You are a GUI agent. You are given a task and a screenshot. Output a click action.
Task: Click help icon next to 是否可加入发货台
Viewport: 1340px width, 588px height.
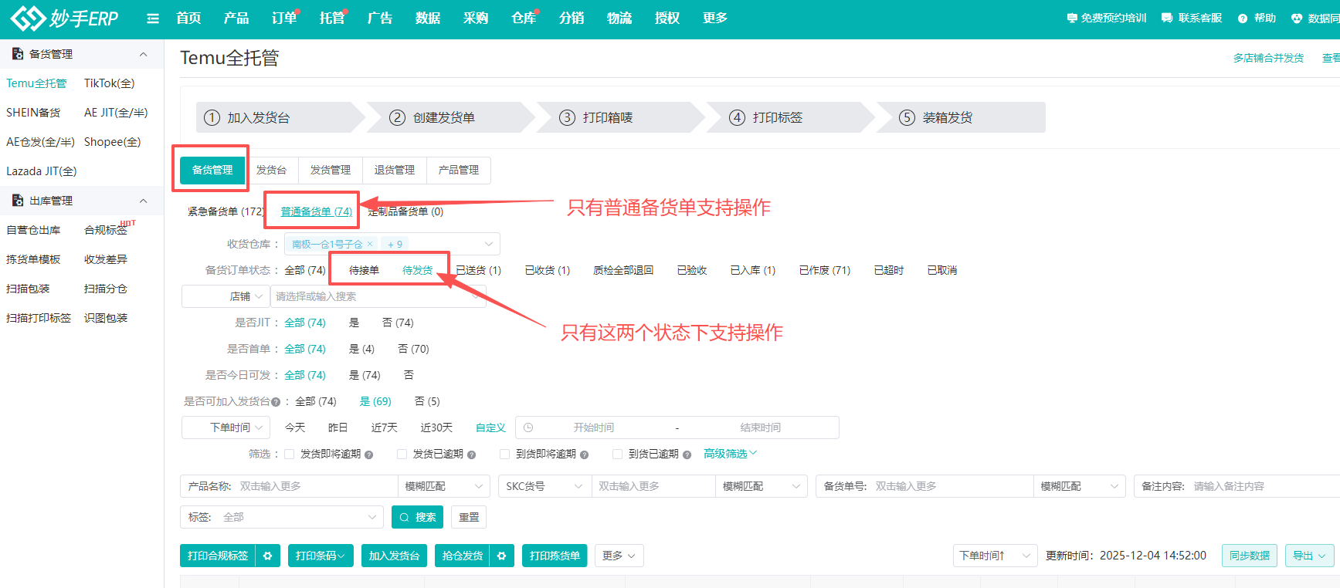[x=276, y=402]
